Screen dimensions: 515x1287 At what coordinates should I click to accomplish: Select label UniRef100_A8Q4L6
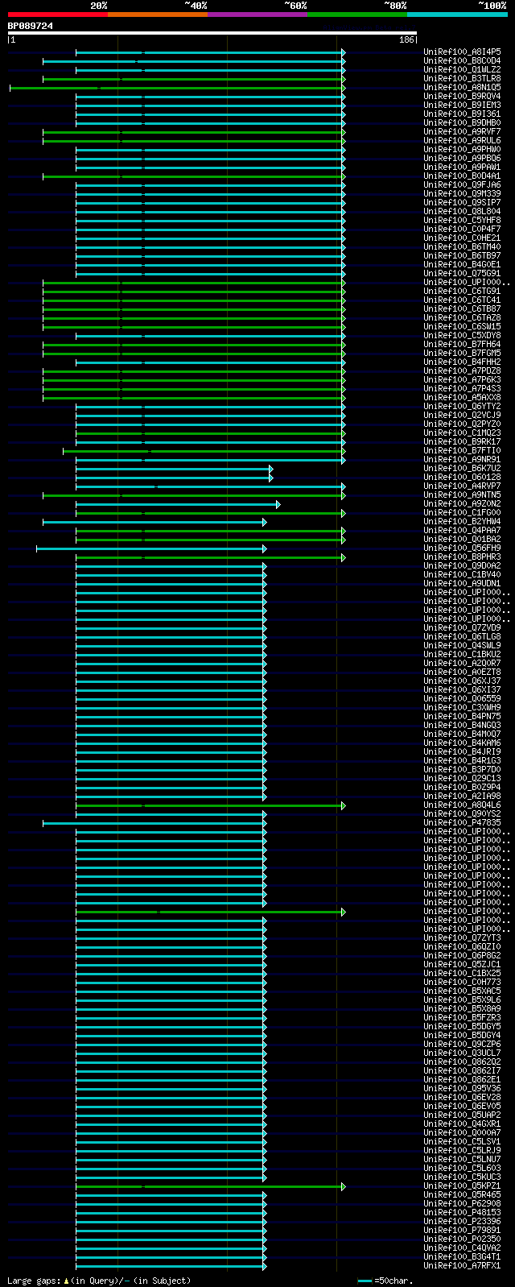click(462, 805)
